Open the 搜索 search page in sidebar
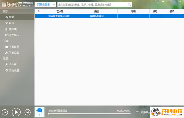 (x=17, y=17)
